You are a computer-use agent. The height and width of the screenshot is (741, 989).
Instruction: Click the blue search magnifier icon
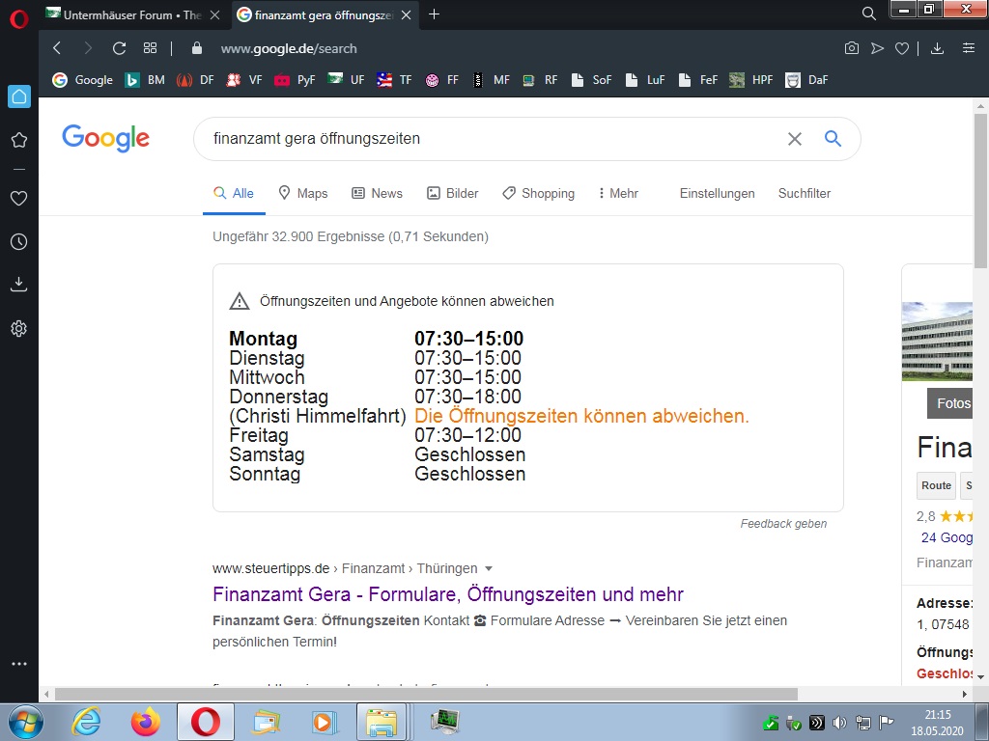(x=833, y=139)
